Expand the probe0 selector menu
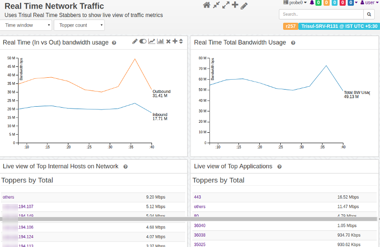Viewport: 380px width, 247px height. pos(295,2)
